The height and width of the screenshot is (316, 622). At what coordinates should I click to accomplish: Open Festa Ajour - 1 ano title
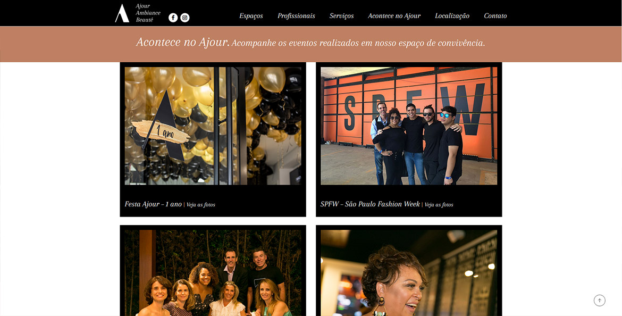click(x=153, y=204)
